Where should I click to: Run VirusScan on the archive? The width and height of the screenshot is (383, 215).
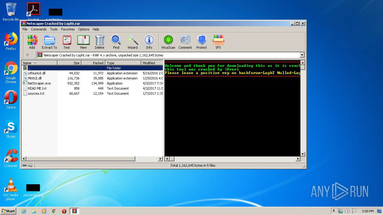click(x=168, y=42)
